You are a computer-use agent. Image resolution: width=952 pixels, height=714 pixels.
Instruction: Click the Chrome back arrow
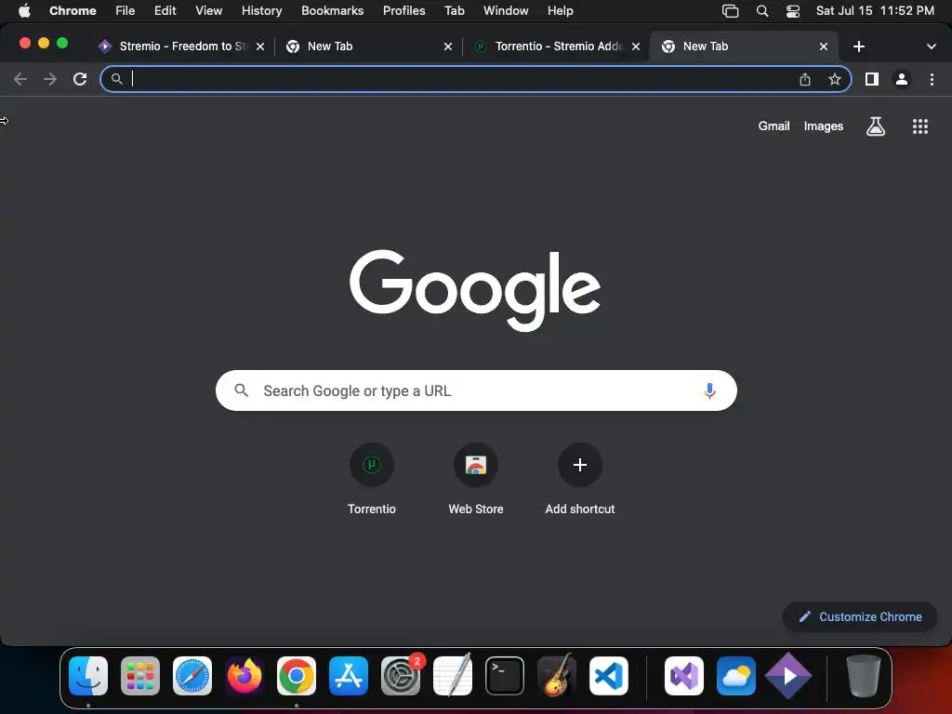(x=20, y=79)
